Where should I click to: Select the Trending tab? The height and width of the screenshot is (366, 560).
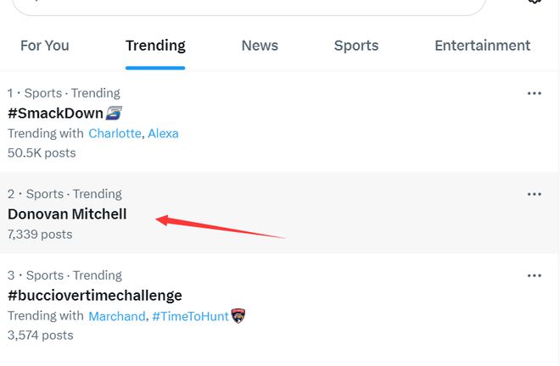point(155,46)
